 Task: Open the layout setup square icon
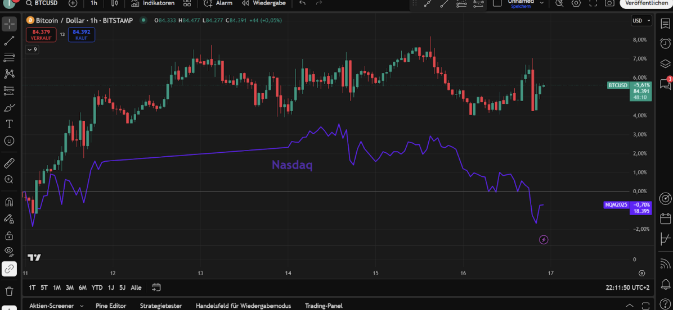coord(497,3)
